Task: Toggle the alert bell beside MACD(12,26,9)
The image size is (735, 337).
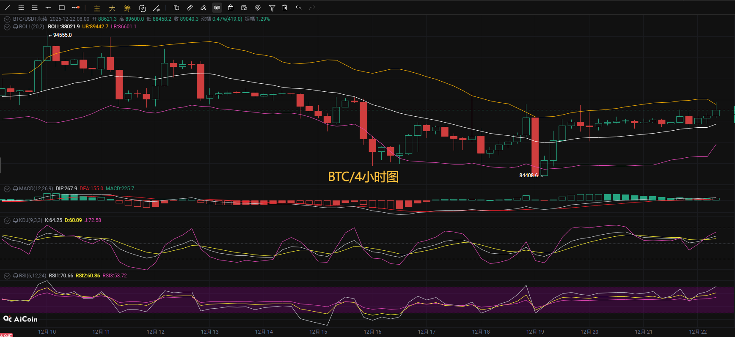Action: [x=16, y=189]
